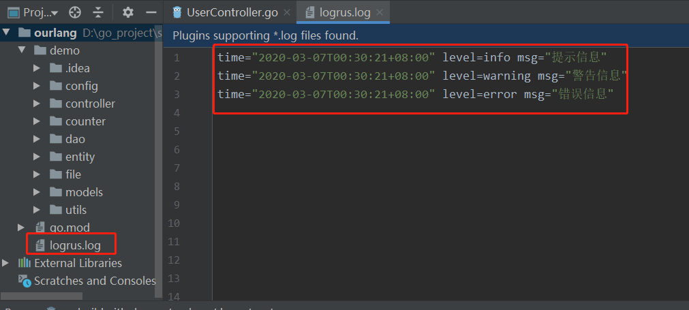Click the plugins supporting *.log notification banner
Image resolution: width=689 pixels, height=310 pixels.
[426, 35]
